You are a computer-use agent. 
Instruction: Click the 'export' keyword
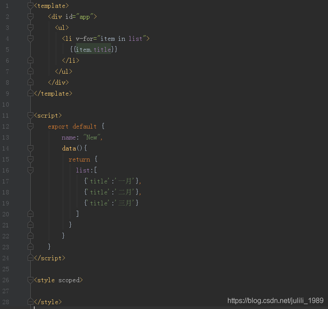[x=58, y=127]
